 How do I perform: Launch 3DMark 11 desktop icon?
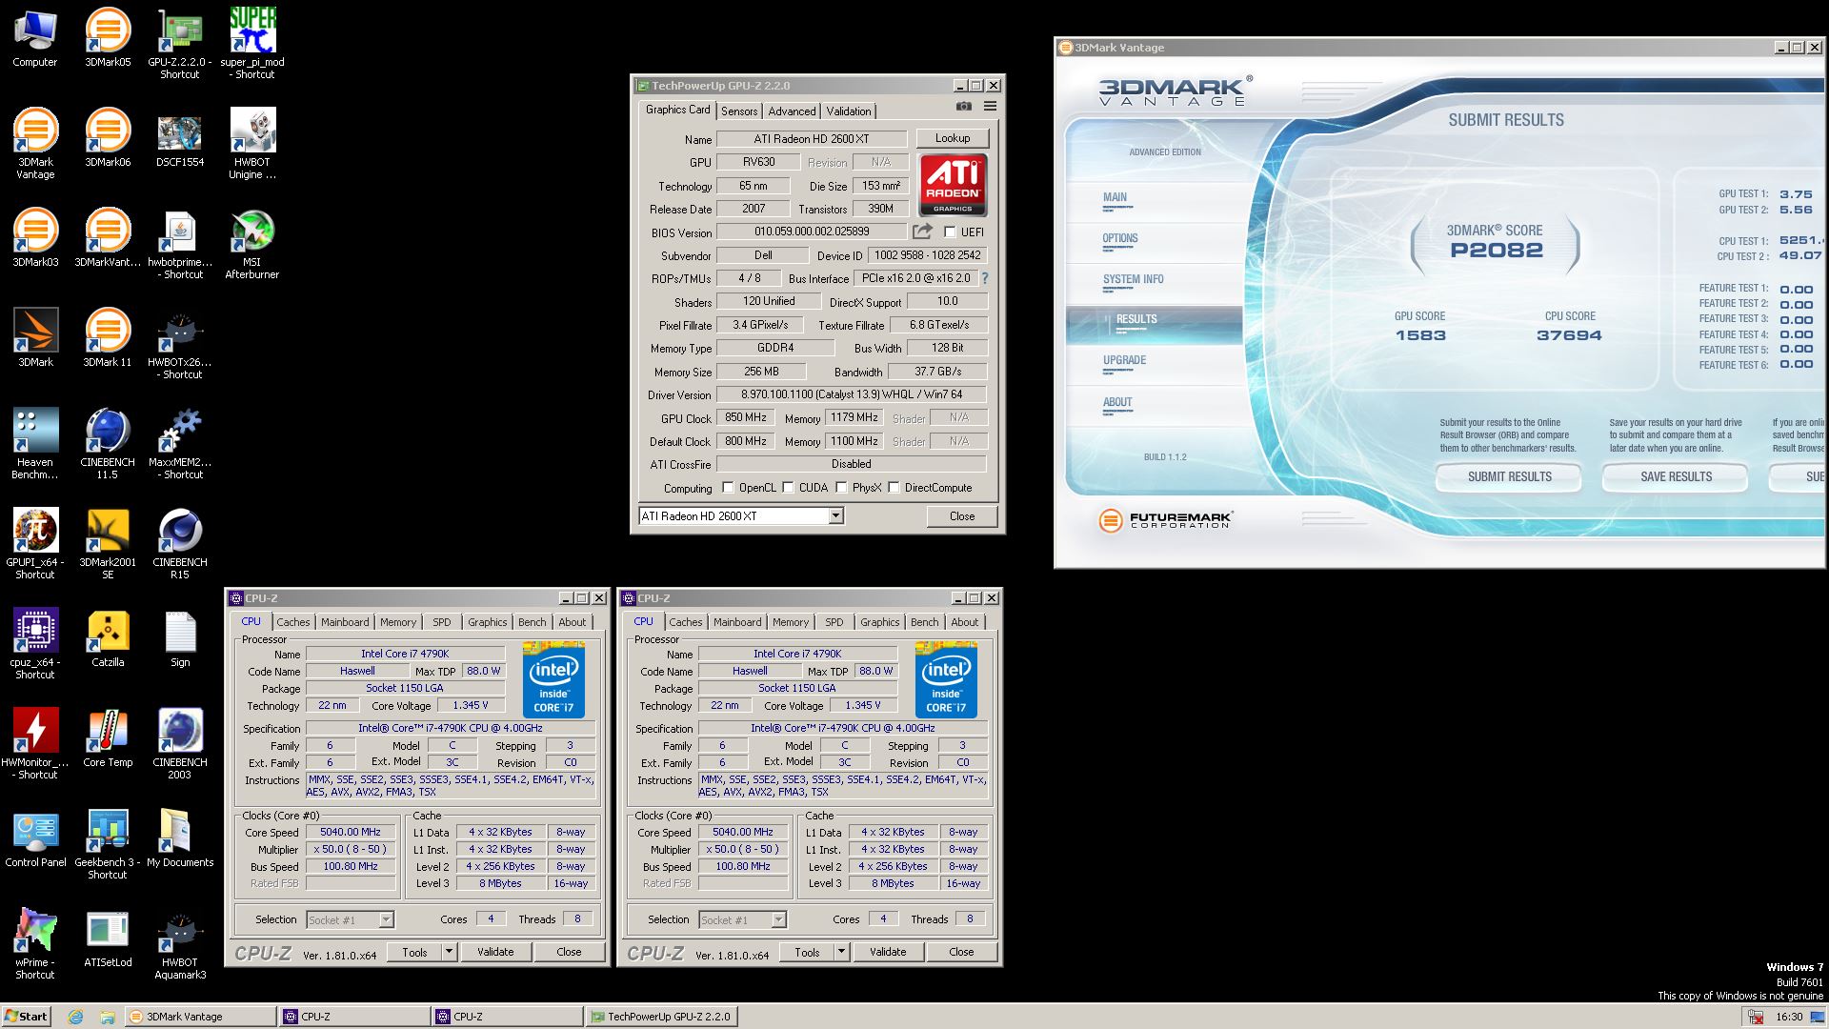pos(108,338)
